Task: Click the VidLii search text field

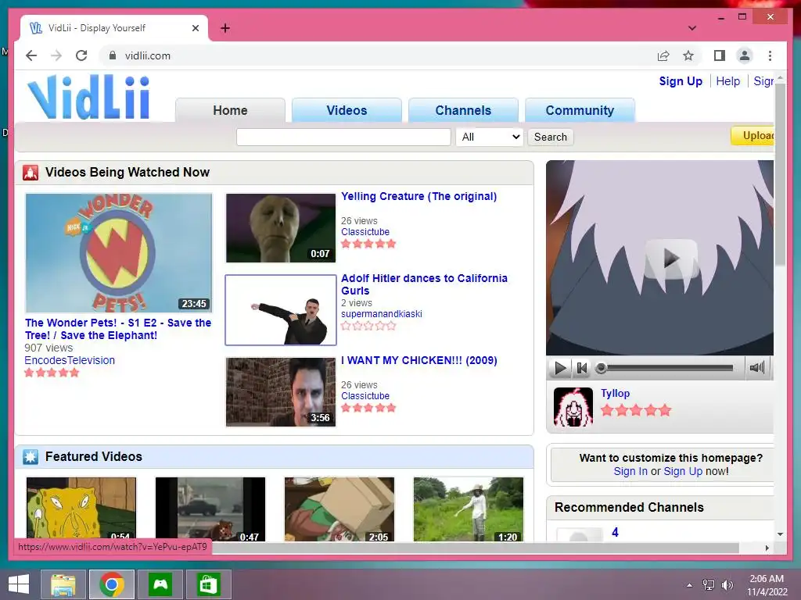Action: point(343,137)
